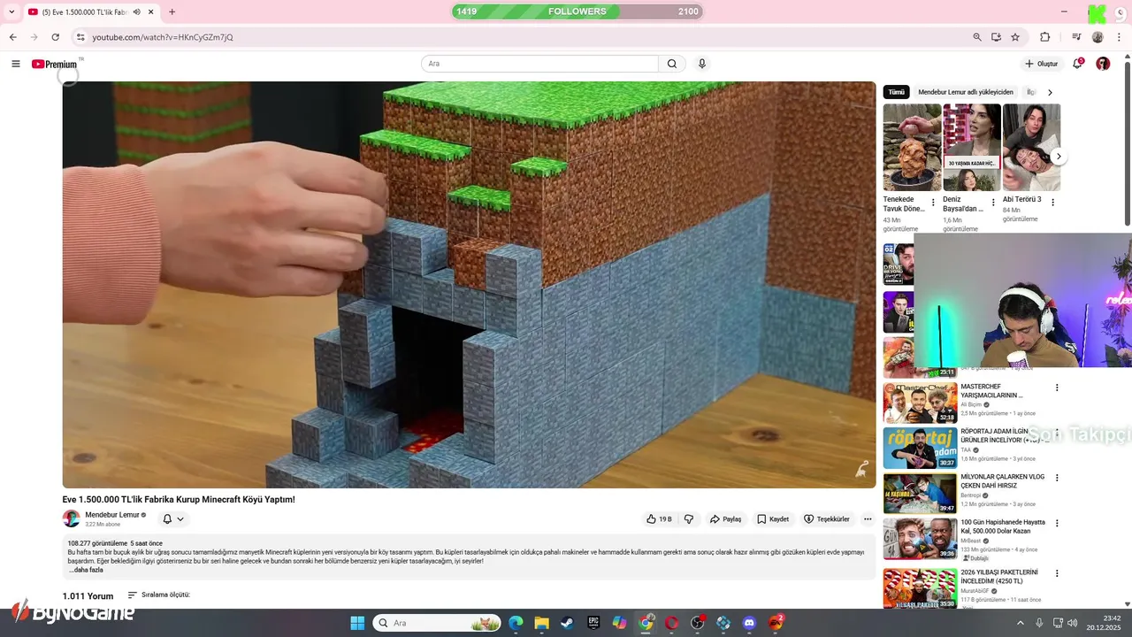1132x637 pixels.
Task: Open the Ali Biçim channel link
Action: tap(971, 404)
